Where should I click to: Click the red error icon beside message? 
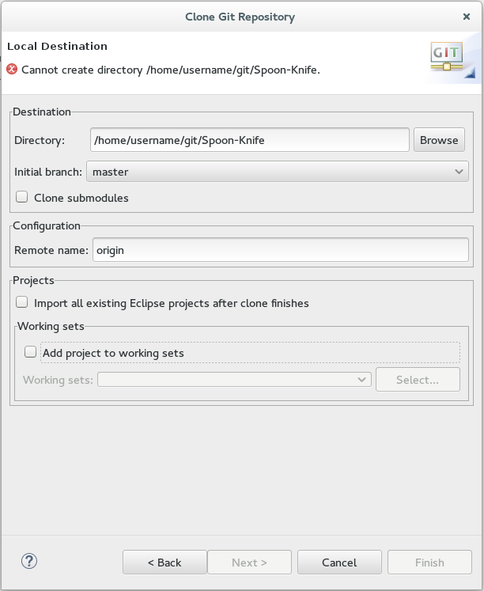(x=12, y=70)
